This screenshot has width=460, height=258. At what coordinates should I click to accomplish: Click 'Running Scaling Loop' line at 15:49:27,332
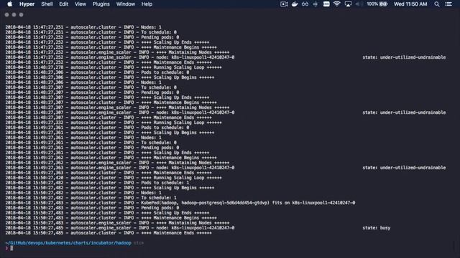pyautogui.click(x=114, y=123)
